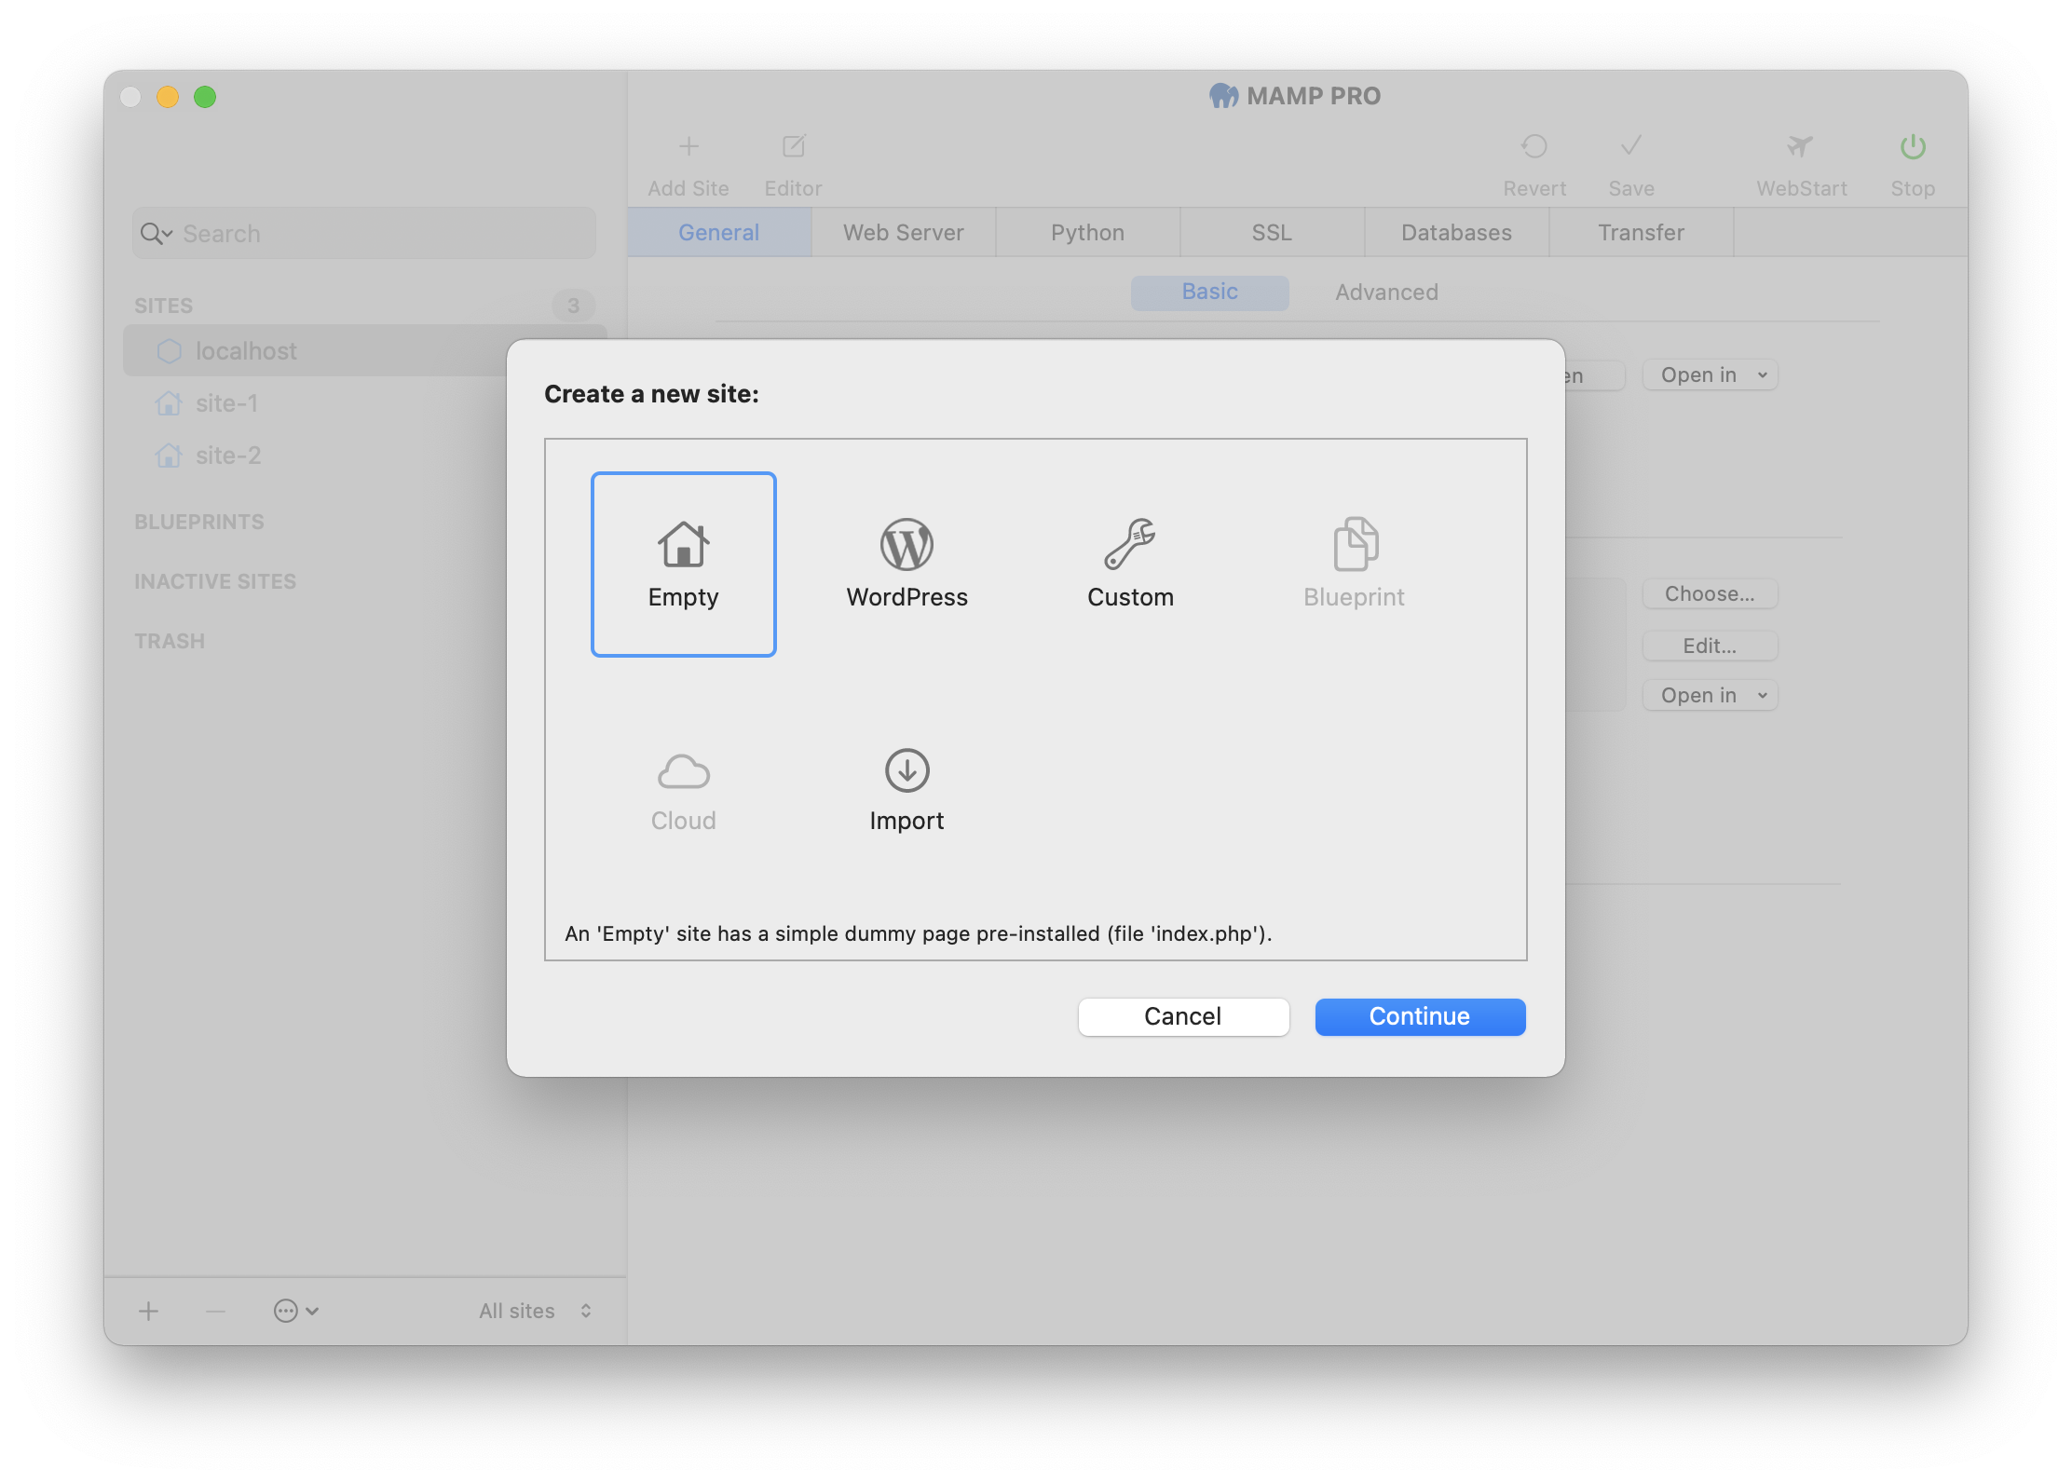The width and height of the screenshot is (2072, 1483).
Task: Click the sidebar Search field
Action: pyautogui.click(x=364, y=233)
